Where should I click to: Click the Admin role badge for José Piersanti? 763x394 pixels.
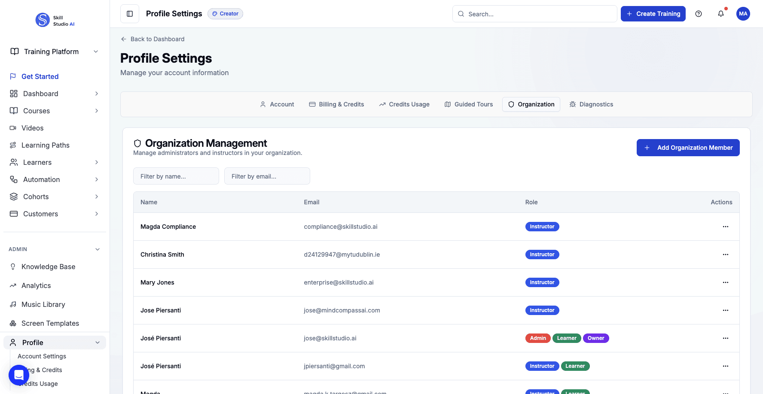pos(537,338)
